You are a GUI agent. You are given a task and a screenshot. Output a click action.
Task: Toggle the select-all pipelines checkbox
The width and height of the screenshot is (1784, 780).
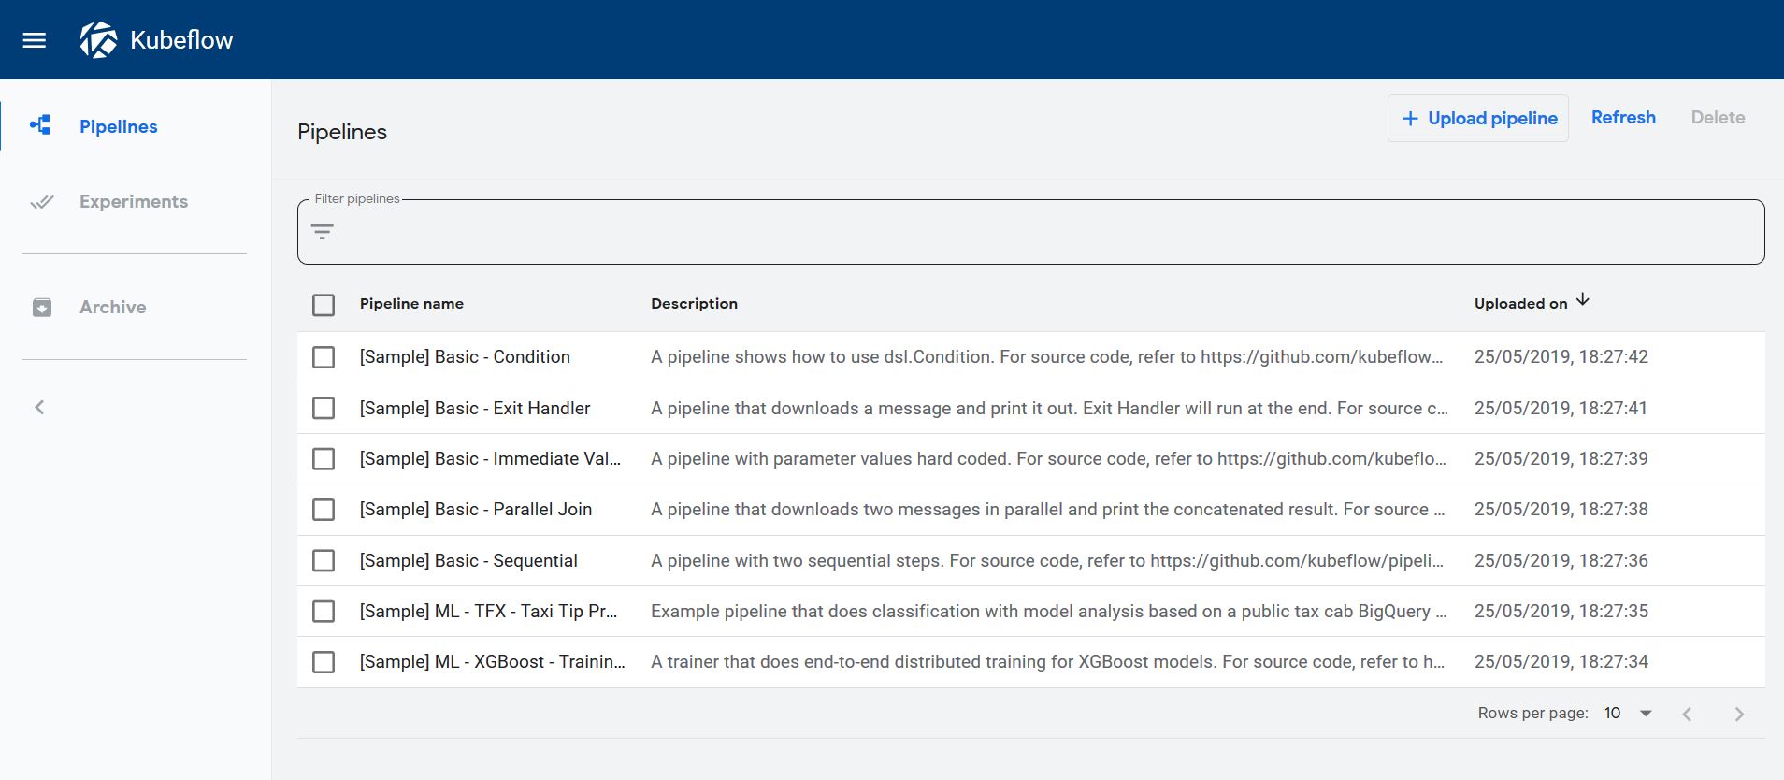click(324, 305)
